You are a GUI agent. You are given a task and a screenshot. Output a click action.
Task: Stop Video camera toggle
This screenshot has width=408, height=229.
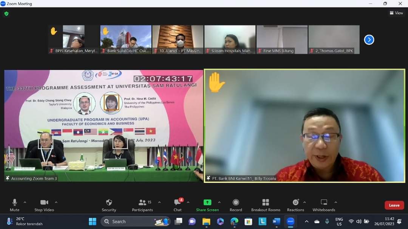[x=44, y=205]
